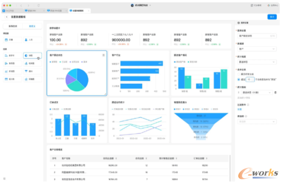Toggle the first blue legend item of the pie chart

click(53, 62)
